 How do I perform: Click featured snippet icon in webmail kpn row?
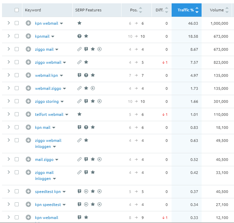79,75
